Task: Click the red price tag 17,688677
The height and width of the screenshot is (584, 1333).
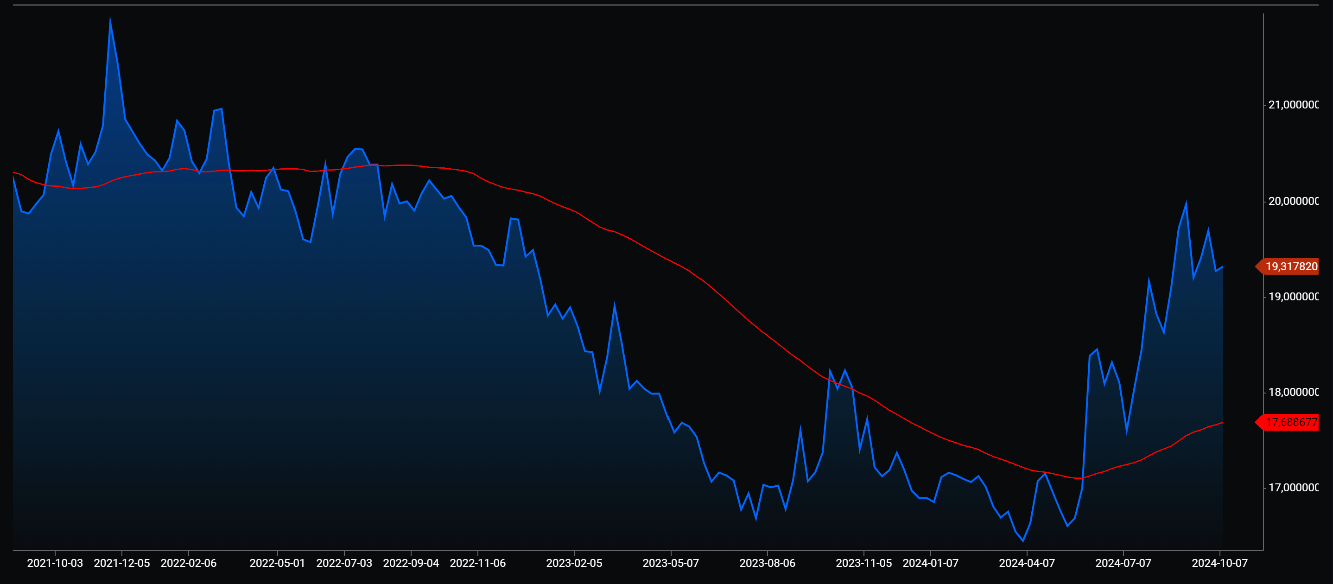Action: click(1287, 422)
